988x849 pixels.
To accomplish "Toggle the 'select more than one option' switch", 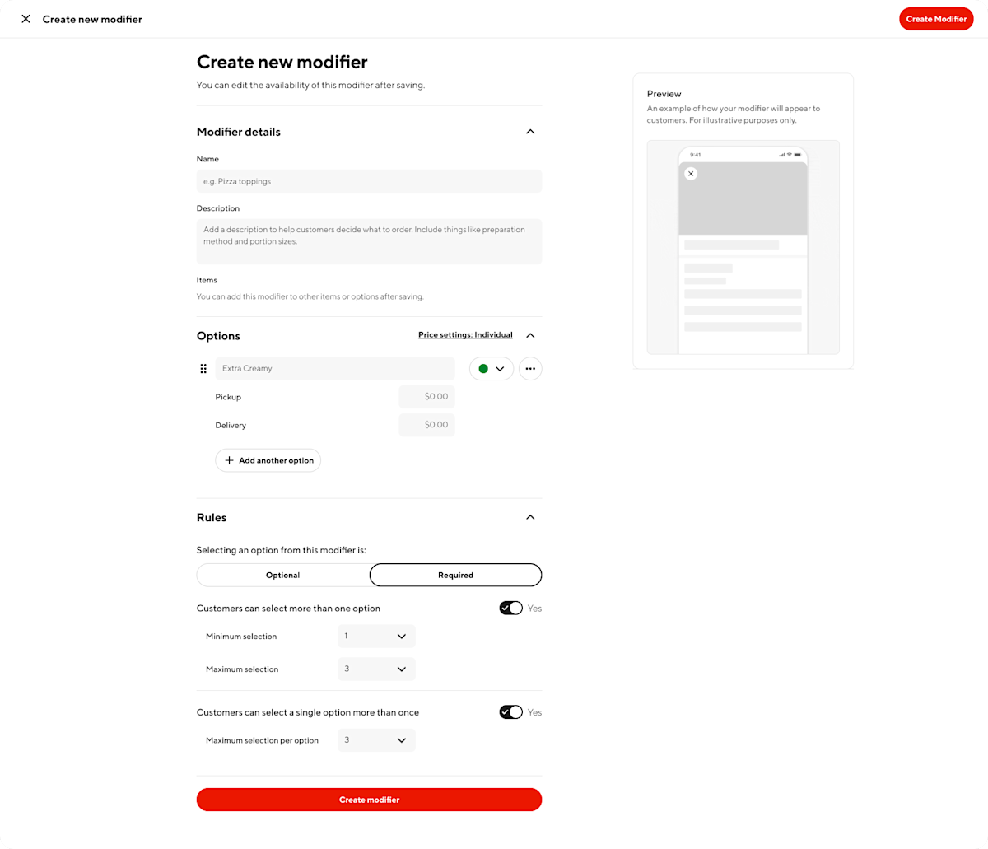I will pos(510,608).
